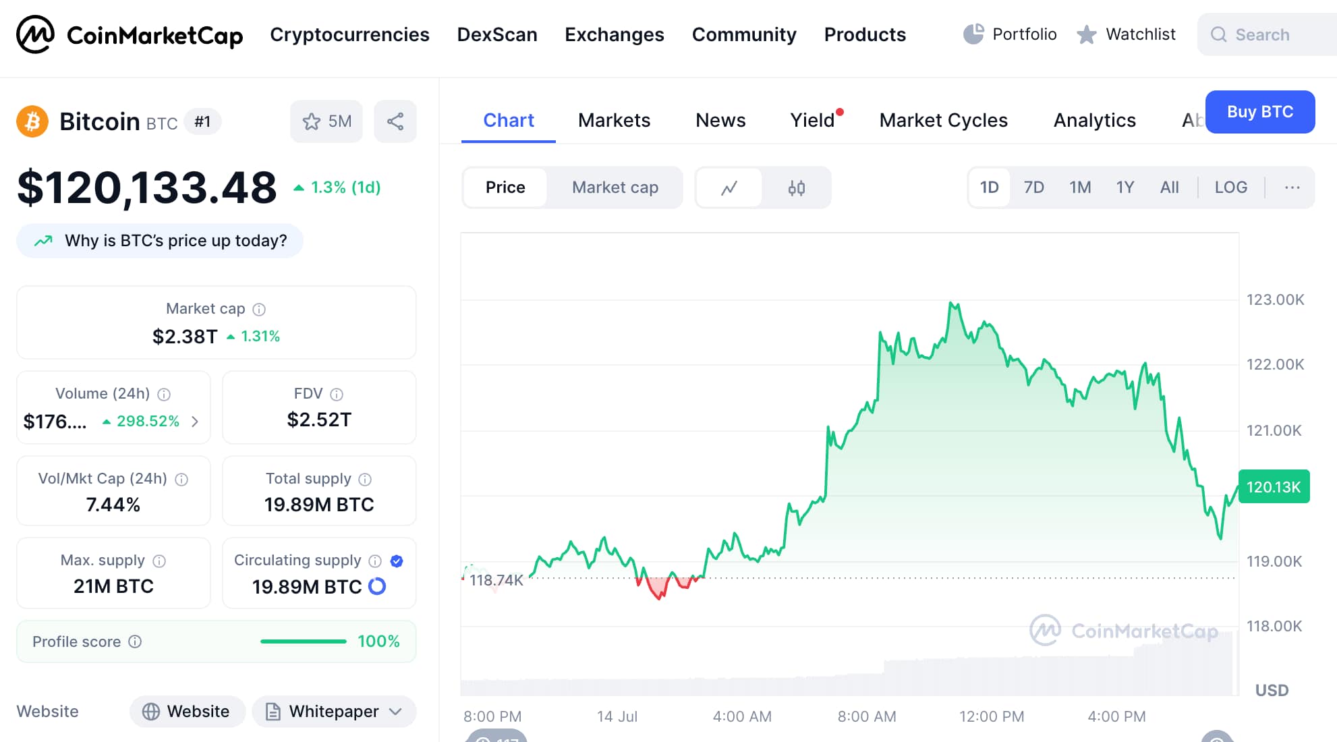
Task: Open the Cryptocurrencies menu
Action: click(x=349, y=34)
